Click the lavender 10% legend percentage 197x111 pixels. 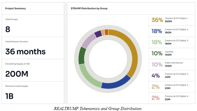point(157,64)
